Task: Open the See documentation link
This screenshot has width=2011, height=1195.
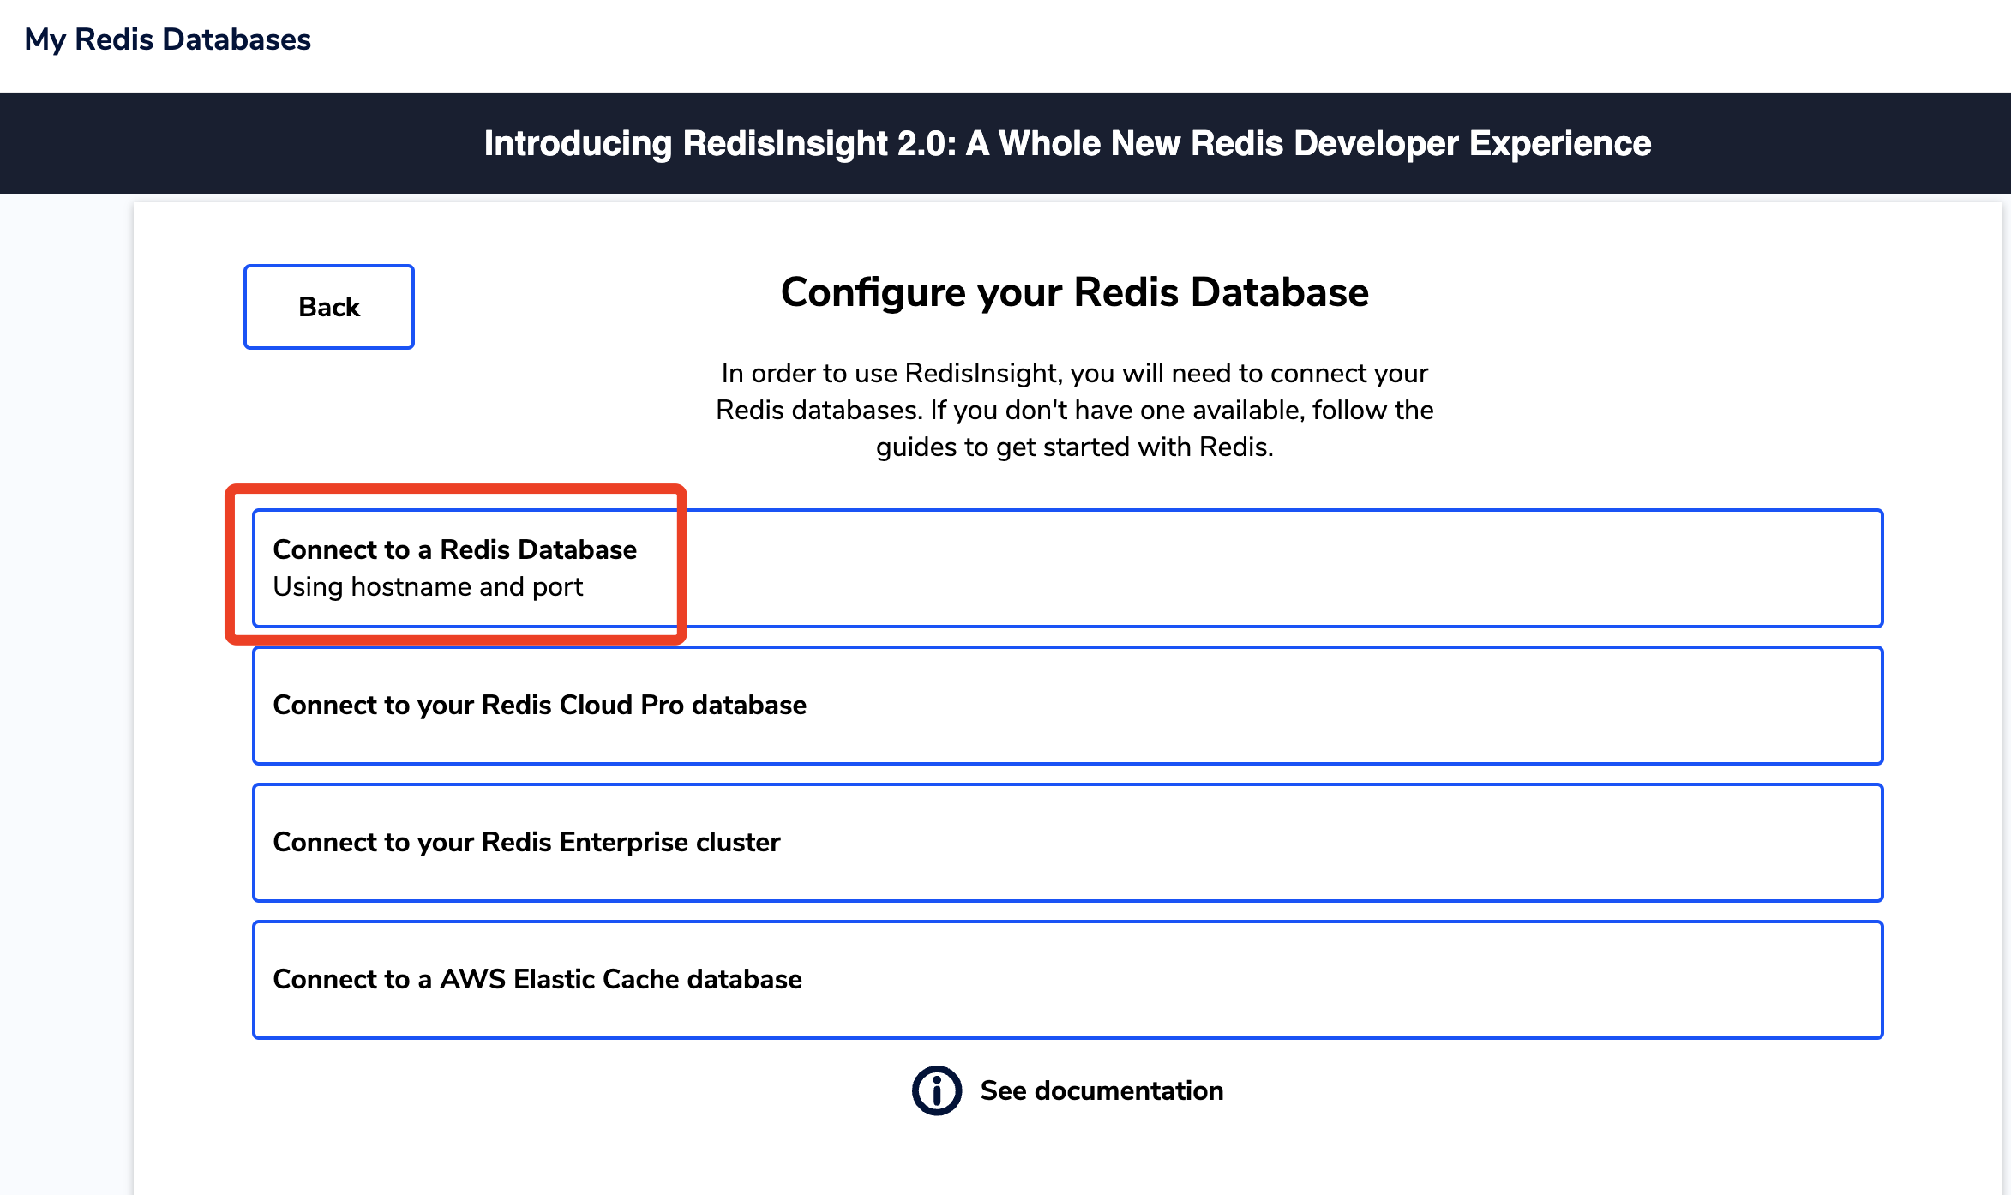Action: click(1102, 1090)
